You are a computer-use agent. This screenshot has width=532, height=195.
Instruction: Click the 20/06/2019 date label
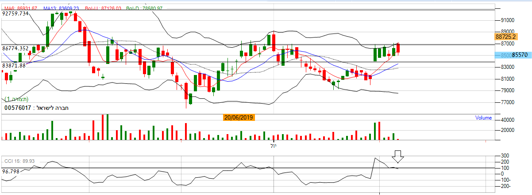pyautogui.click(x=239, y=118)
